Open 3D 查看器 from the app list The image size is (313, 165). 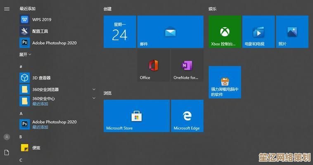click(41, 78)
